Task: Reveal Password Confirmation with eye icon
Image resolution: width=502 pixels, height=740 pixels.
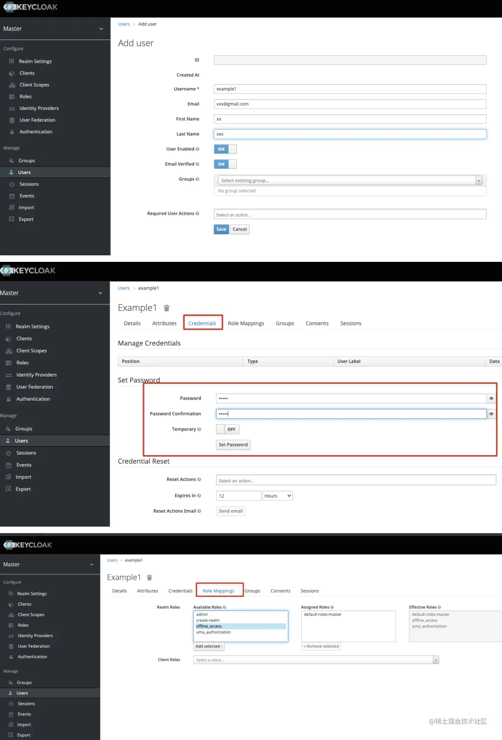Action: point(491,414)
